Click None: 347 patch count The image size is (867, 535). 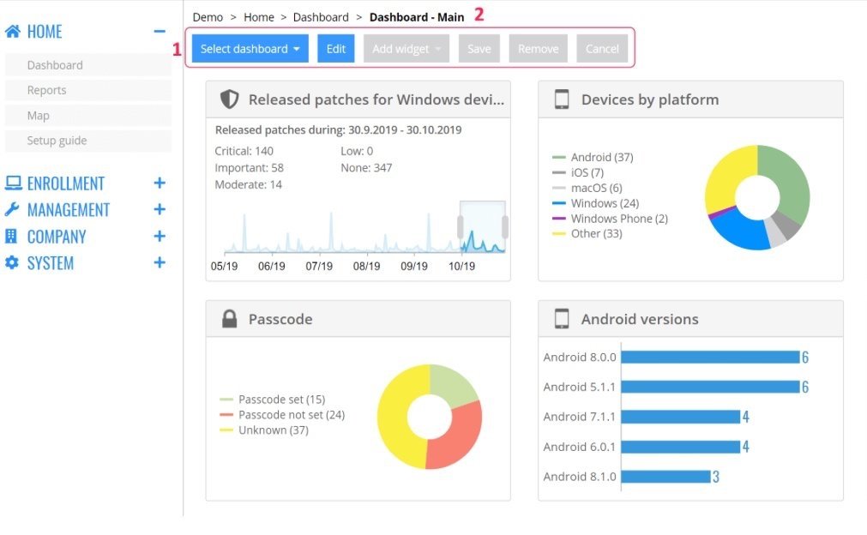pyautogui.click(x=366, y=167)
